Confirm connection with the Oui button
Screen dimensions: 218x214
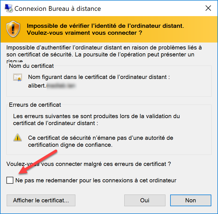pyautogui.click(x=145, y=200)
